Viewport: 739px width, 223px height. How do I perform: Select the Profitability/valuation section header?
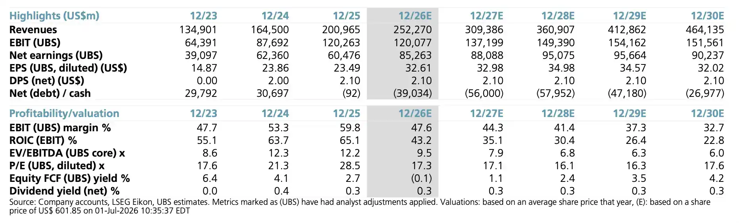pos(64,113)
